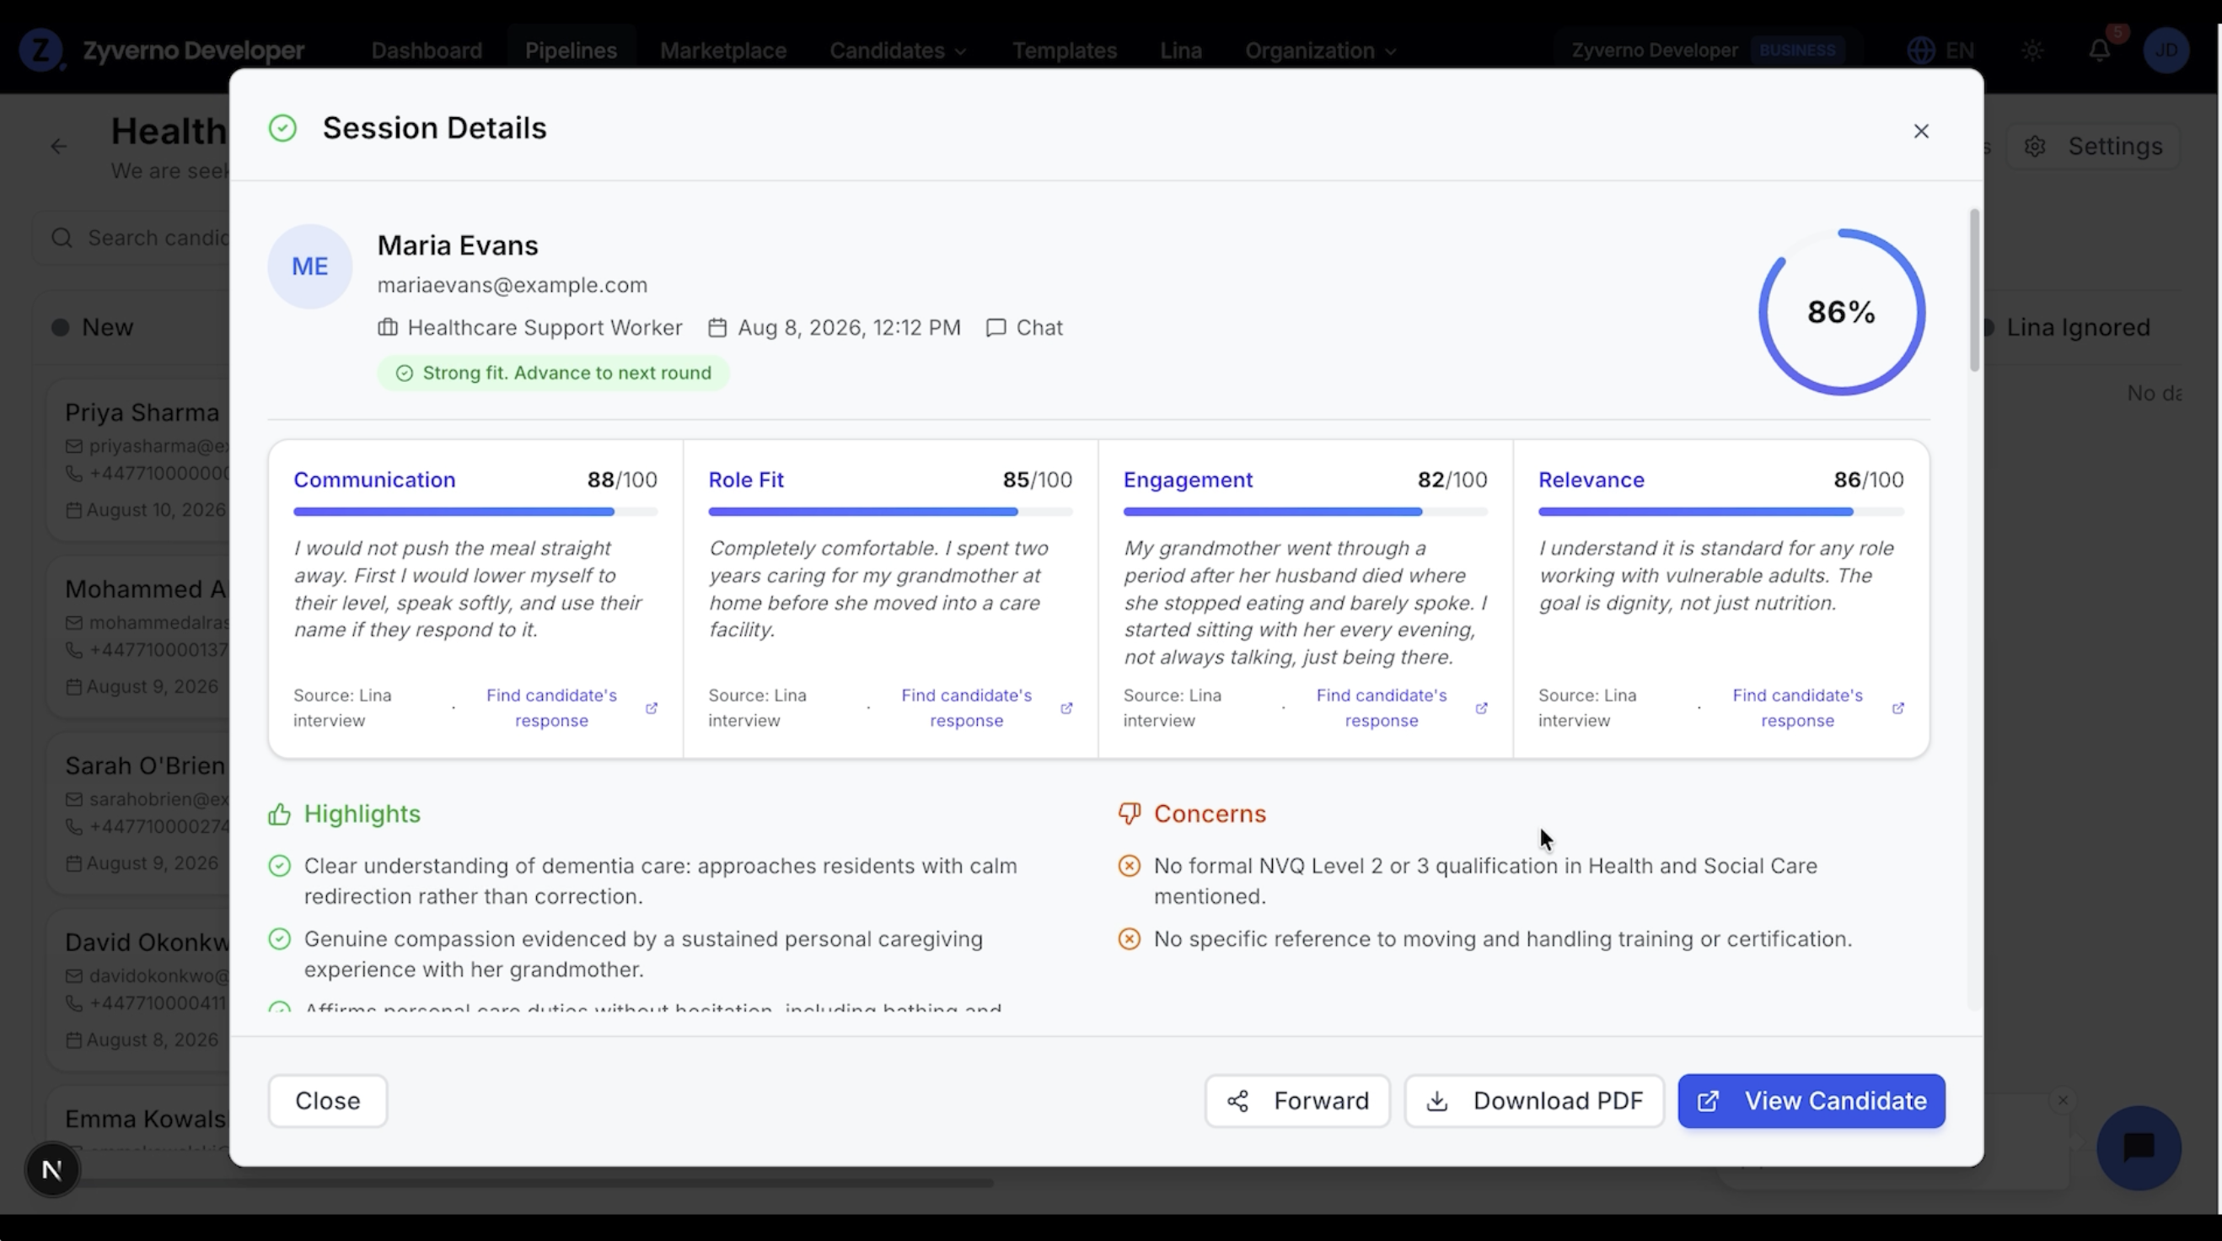
Task: Click the dialog vertical scrollbar
Action: pyautogui.click(x=1974, y=291)
